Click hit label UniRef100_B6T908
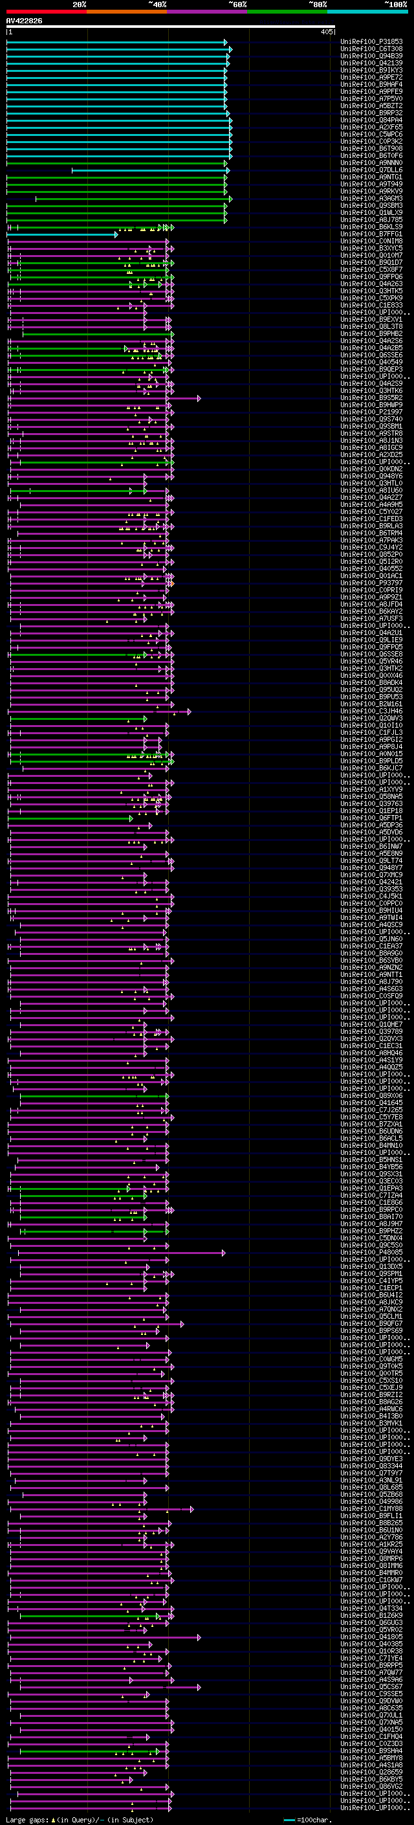Viewport: 414px width, 1825px height. (371, 148)
